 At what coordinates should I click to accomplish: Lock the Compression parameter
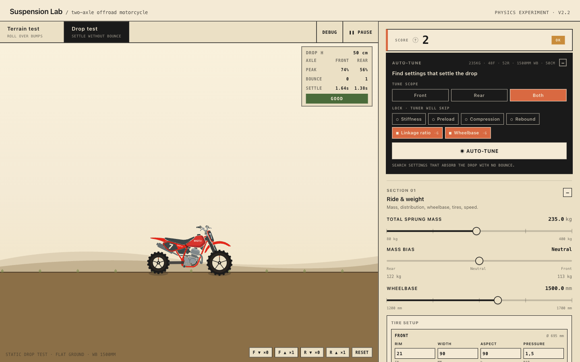coord(482,119)
